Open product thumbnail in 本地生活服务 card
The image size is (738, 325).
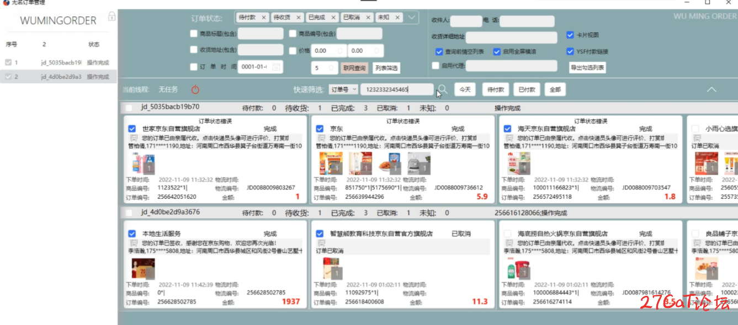tap(143, 269)
